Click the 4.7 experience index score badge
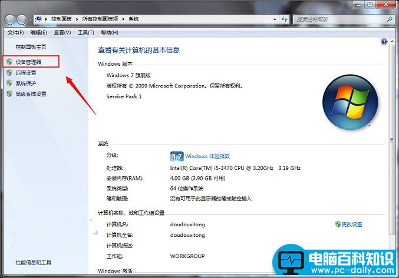 click(177, 156)
